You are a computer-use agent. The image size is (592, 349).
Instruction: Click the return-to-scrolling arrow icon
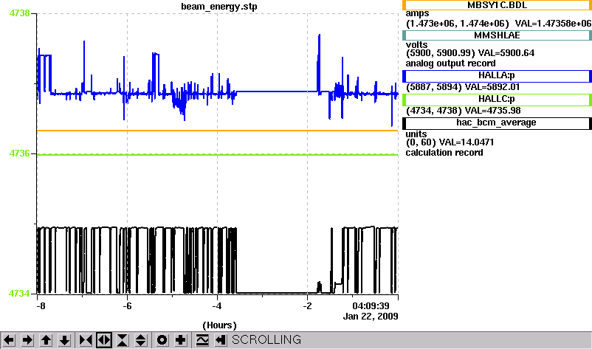click(x=221, y=340)
